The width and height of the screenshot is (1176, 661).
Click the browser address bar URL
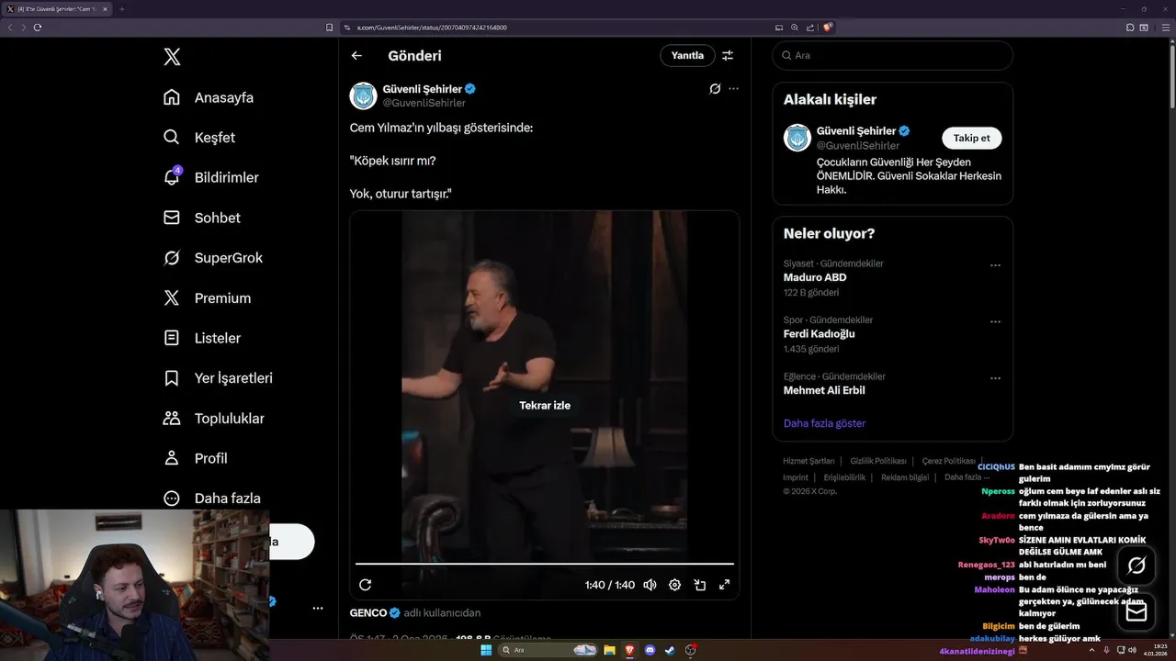click(x=432, y=28)
